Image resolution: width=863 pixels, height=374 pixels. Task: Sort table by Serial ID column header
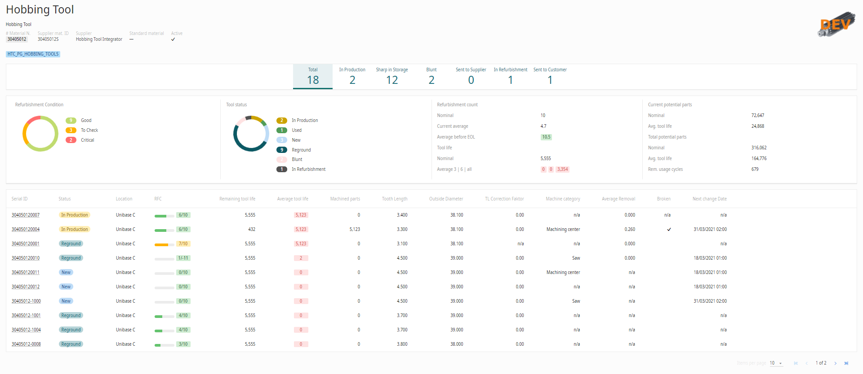pos(19,199)
